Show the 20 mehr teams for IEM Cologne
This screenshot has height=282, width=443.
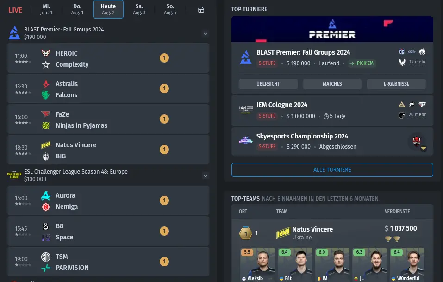tap(417, 115)
